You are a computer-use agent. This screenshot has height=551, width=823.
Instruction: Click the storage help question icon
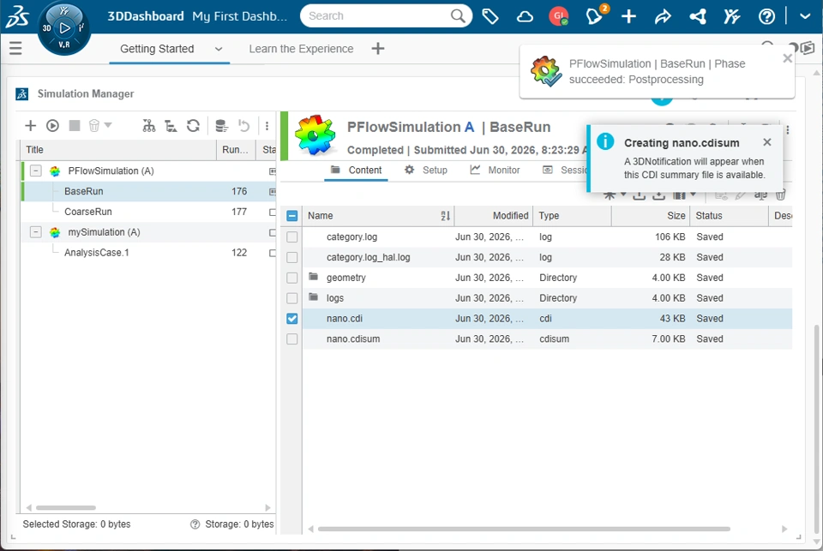coord(195,524)
